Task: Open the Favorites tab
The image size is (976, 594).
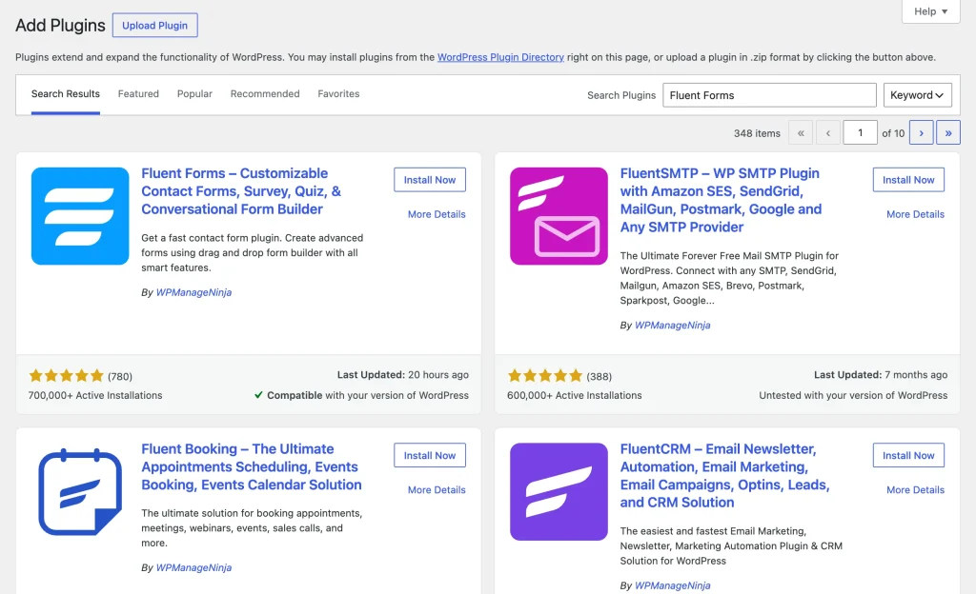Action: tap(338, 94)
